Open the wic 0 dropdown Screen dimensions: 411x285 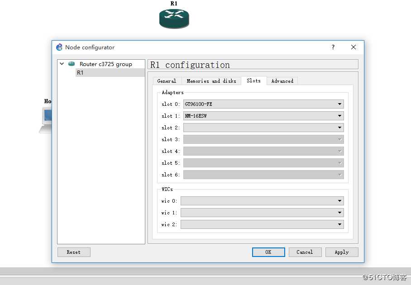pos(262,201)
